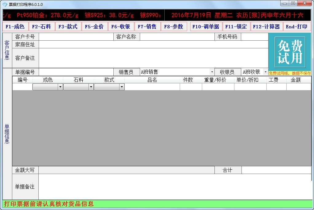Click the 单据备注 notes text area
This screenshot has height=210, width=314.
click(x=175, y=187)
